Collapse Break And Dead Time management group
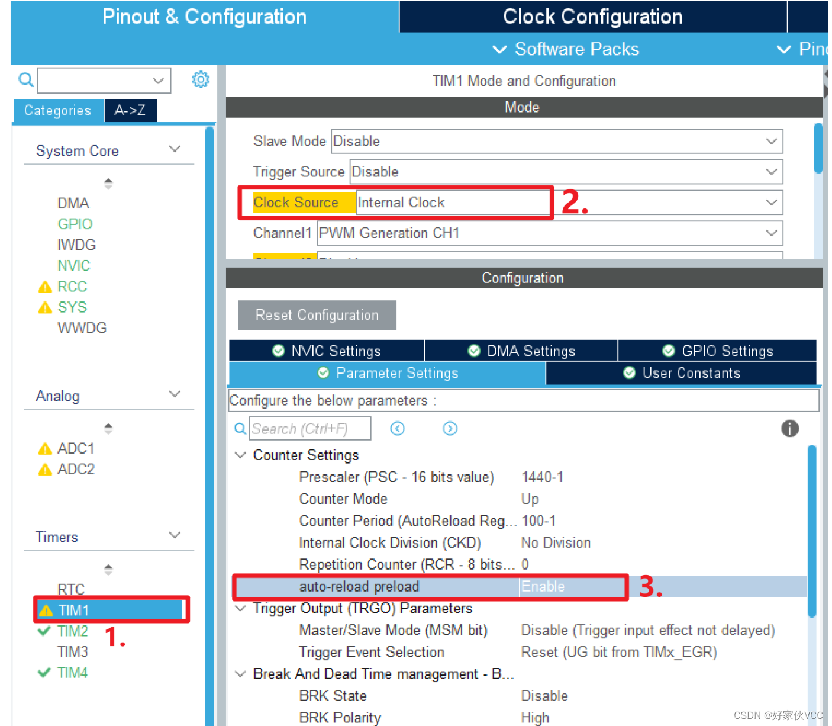This screenshot has height=726, width=832. 240,674
